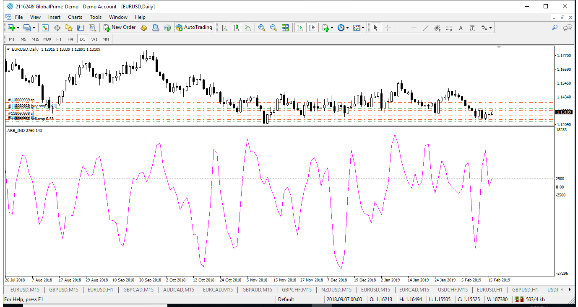The image size is (578, 307).
Task: Zoom in on the chart
Action: pyautogui.click(x=262, y=28)
